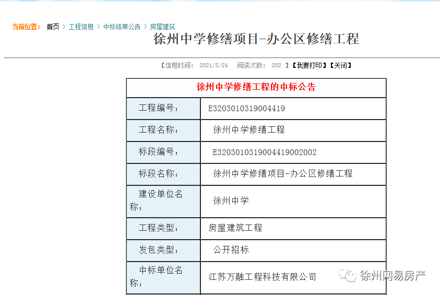This screenshot has height=295, width=440.
Task: Click the 工程类型 label cell
Action: tap(163, 229)
